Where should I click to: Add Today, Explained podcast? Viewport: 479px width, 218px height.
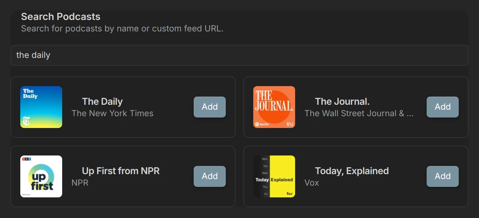click(443, 176)
